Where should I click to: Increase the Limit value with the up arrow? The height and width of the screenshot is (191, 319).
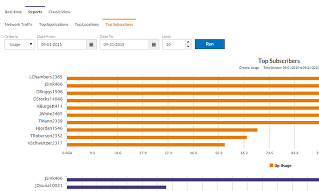point(188,42)
